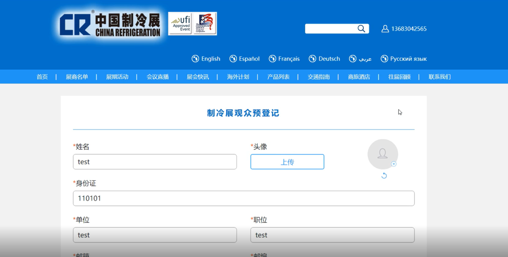Viewport: 508px width, 257px height.
Task: Click the 头像 field label
Action: point(260,147)
